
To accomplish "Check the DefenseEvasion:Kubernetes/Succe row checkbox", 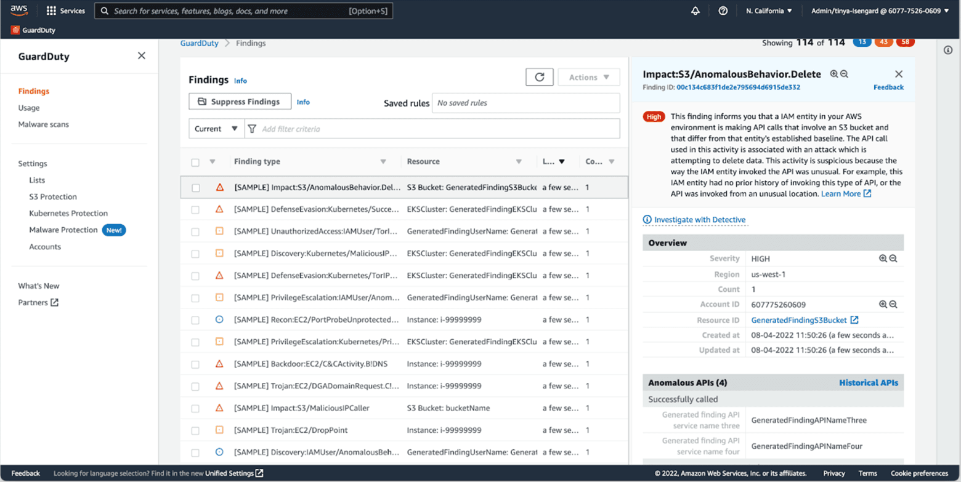I will [195, 210].
